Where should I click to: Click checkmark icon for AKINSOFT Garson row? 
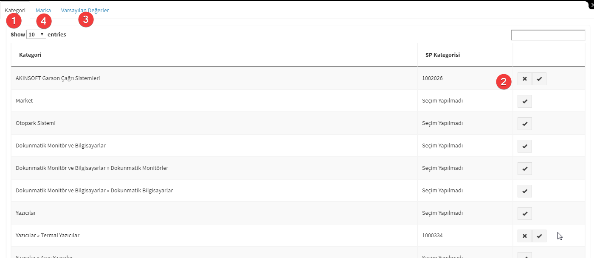pyautogui.click(x=539, y=79)
